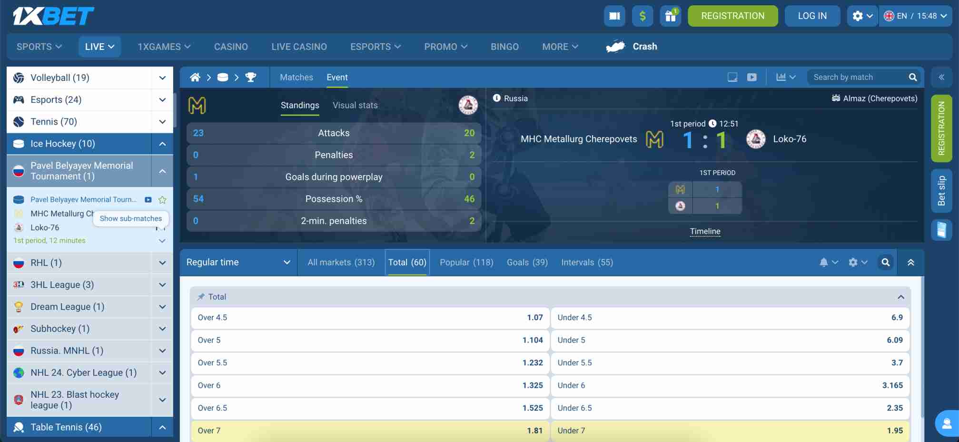Click the green REGISTRATION button in header
The height and width of the screenshot is (442, 959).
(x=733, y=16)
